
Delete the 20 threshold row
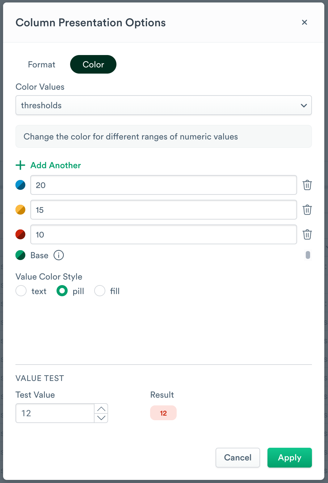pos(307,185)
